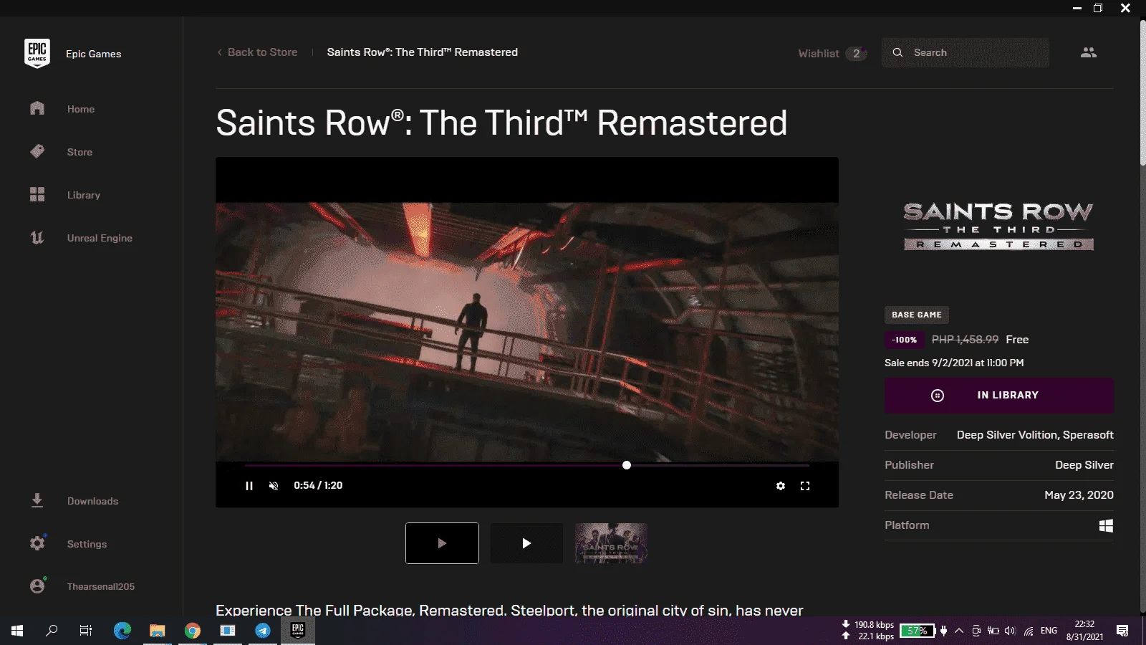The image size is (1146, 645).
Task: Click the ENG language indicator
Action: 1049,631
